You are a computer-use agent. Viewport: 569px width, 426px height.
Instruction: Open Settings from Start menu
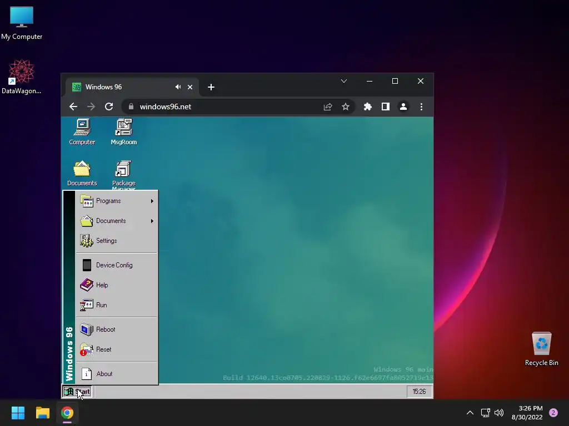117,241
